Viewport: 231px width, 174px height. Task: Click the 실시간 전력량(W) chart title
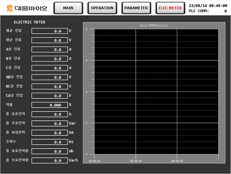(154, 26)
